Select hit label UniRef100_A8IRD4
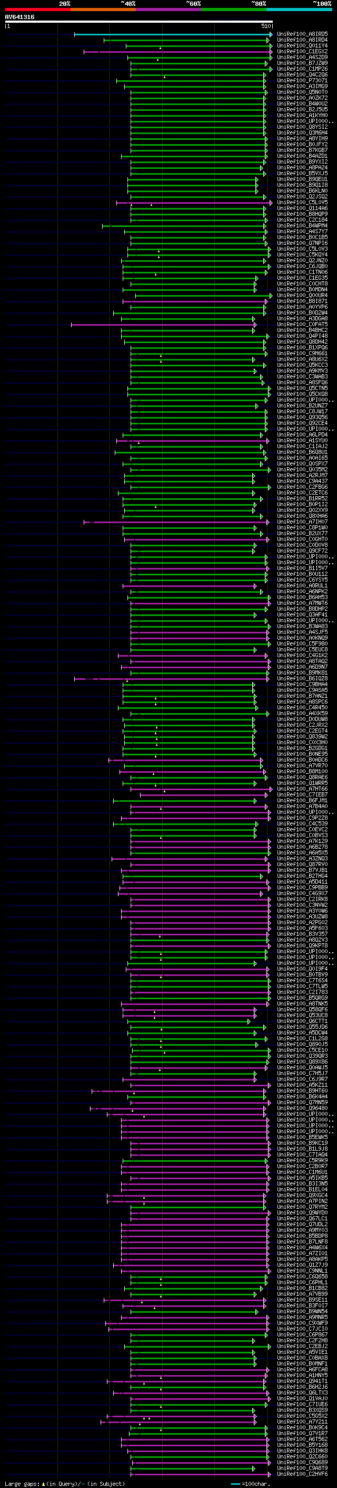 point(302,40)
